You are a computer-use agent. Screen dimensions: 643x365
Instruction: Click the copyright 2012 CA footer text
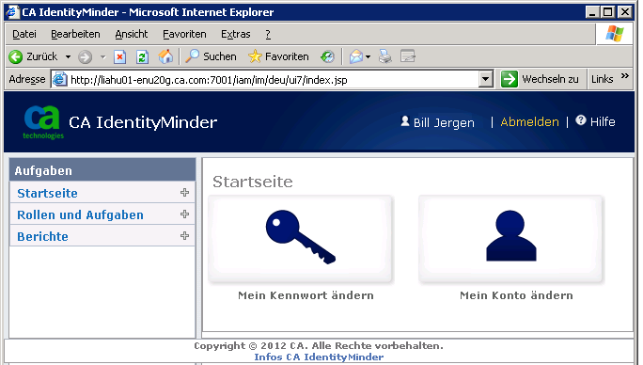point(319,345)
